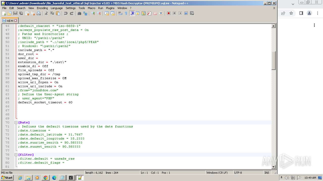Open Internet Explorer from the taskbar
323x181 pixels.
point(20,178)
